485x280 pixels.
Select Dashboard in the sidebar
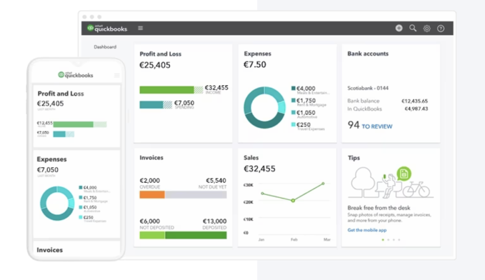click(x=105, y=47)
